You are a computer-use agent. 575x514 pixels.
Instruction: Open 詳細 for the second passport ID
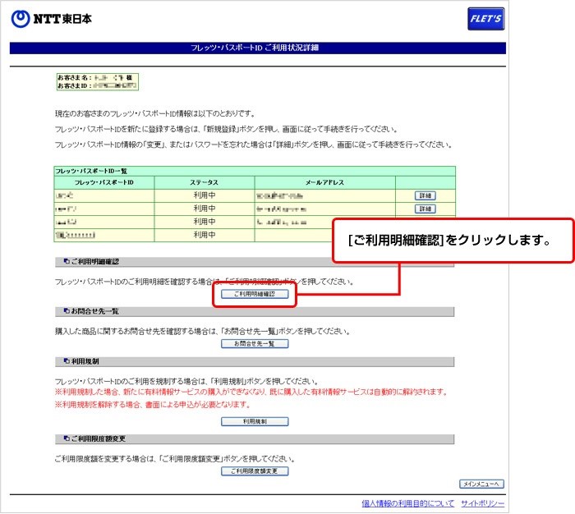[x=425, y=209]
